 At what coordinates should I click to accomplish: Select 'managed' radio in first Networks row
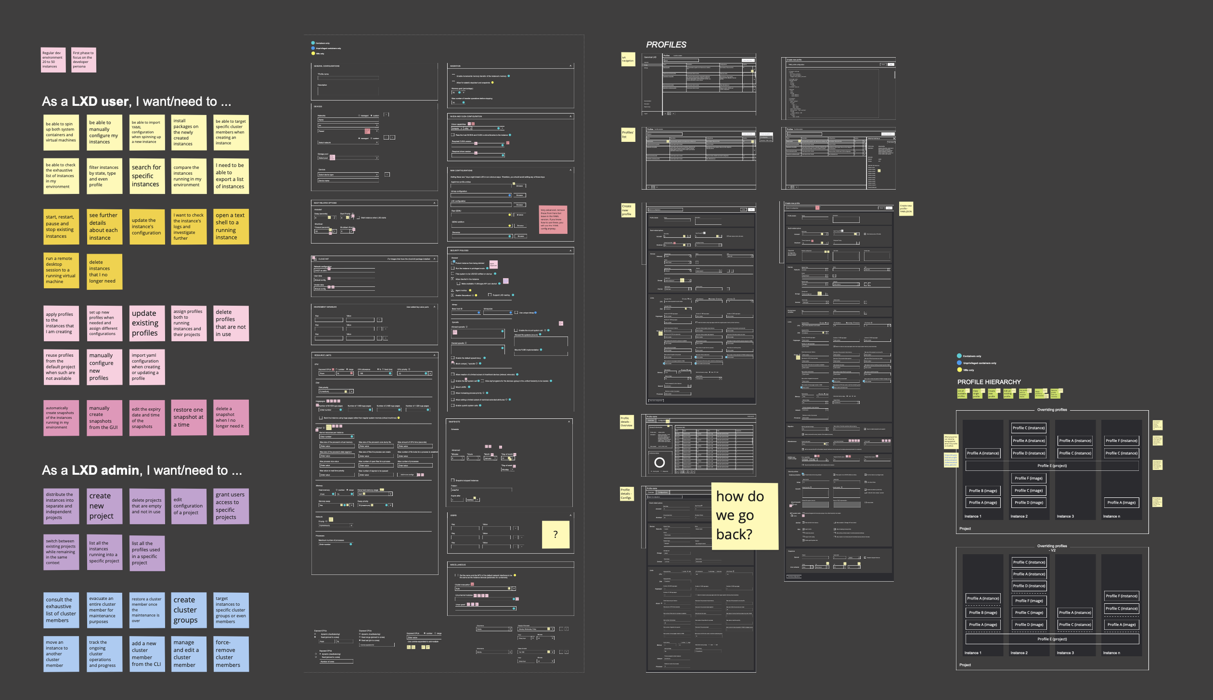(359, 116)
